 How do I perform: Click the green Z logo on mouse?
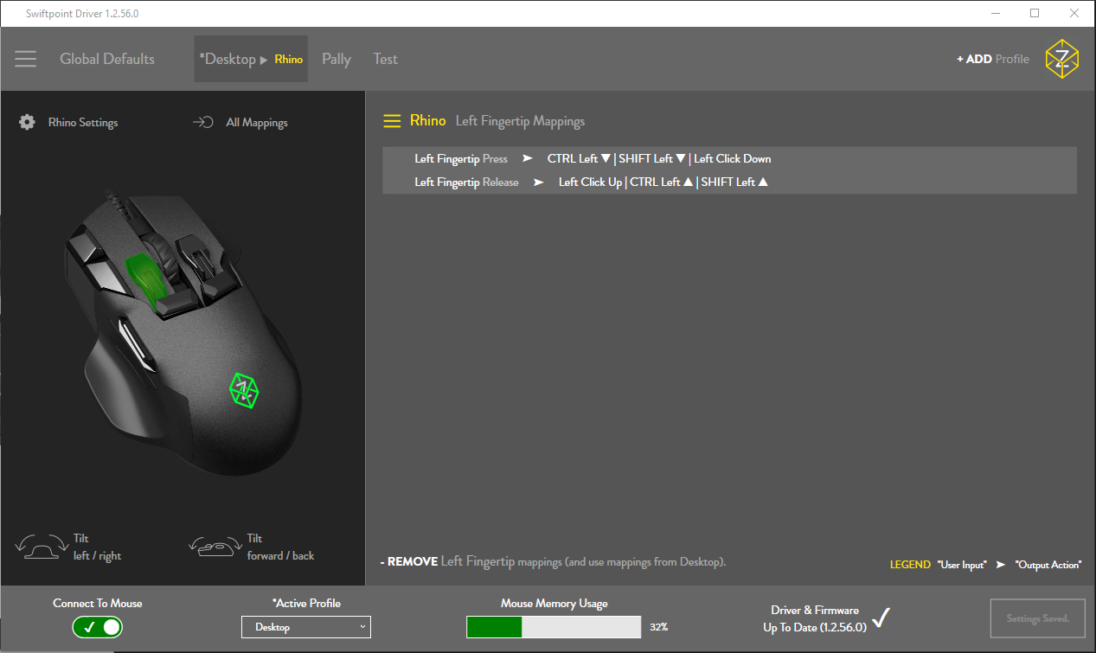tap(245, 390)
